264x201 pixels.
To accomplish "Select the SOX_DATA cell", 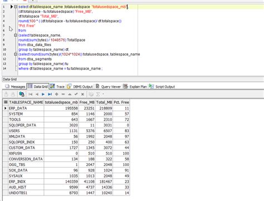I will coord(26,170).
